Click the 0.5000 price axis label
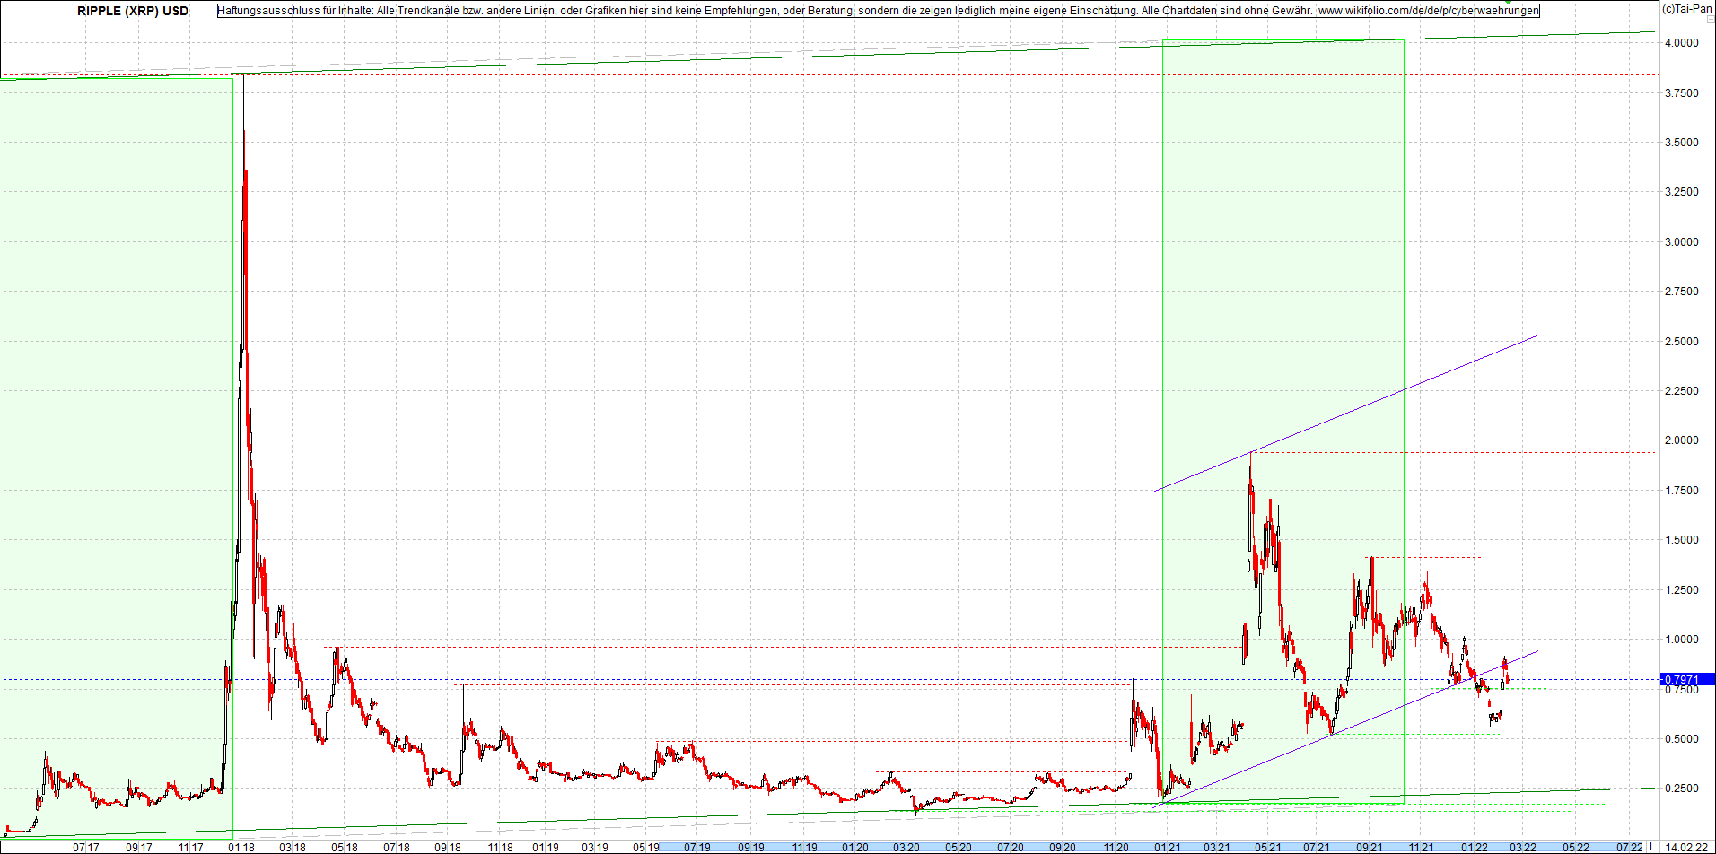The width and height of the screenshot is (1716, 854). (1682, 739)
